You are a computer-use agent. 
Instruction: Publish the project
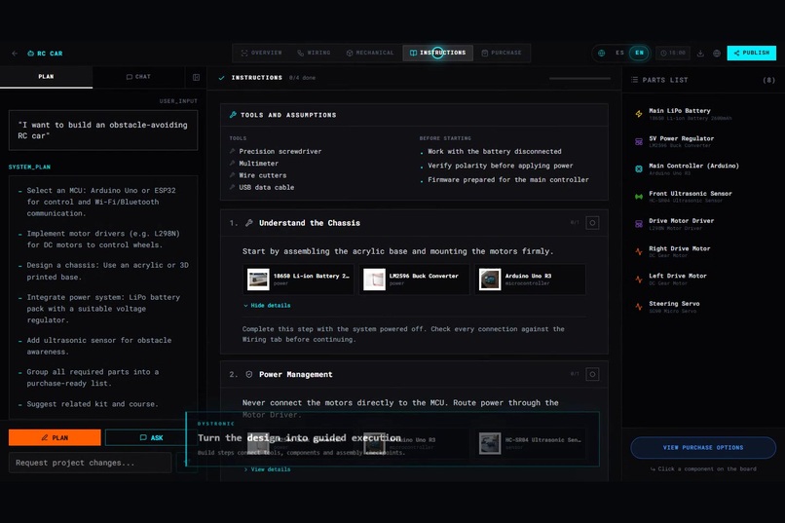click(x=752, y=53)
